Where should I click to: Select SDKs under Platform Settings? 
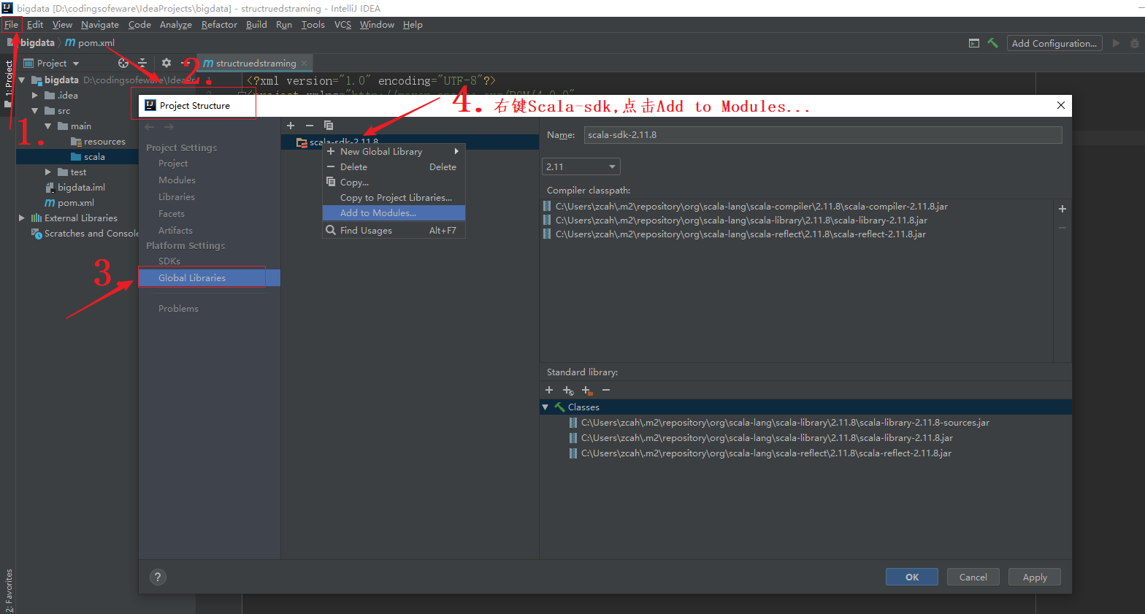pos(169,261)
